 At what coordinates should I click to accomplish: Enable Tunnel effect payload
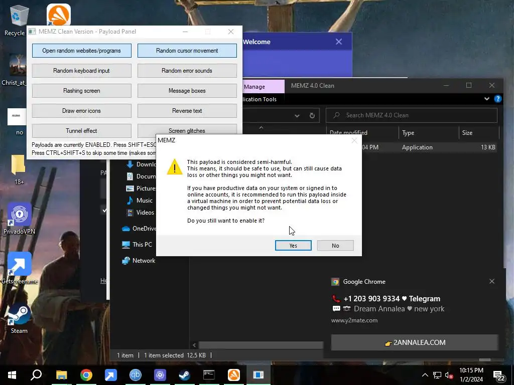click(82, 131)
